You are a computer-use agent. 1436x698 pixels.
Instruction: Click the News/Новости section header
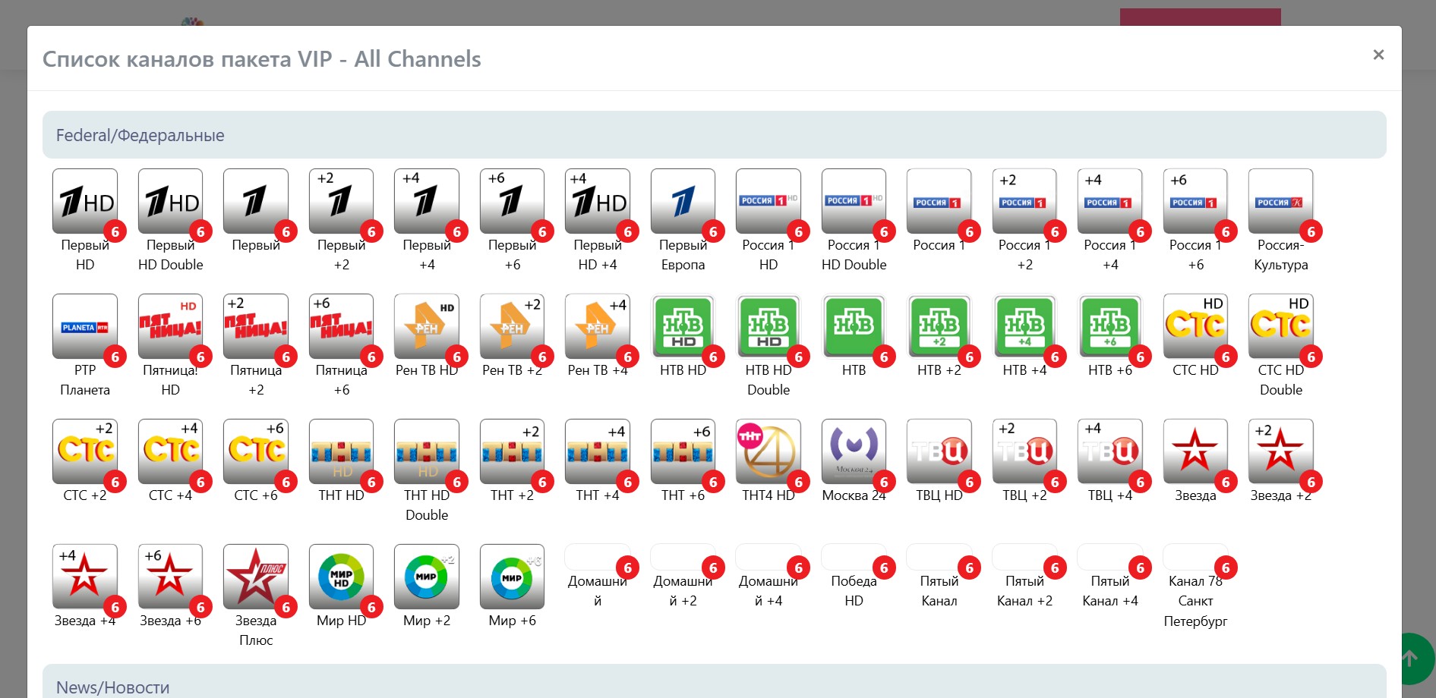[x=112, y=687]
